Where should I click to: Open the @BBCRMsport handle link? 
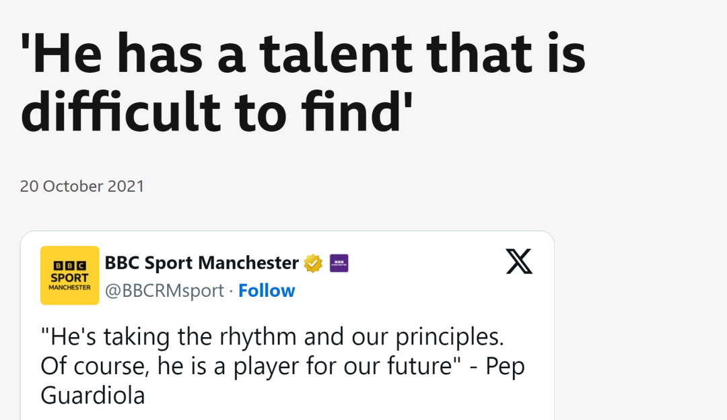pyautogui.click(x=165, y=291)
